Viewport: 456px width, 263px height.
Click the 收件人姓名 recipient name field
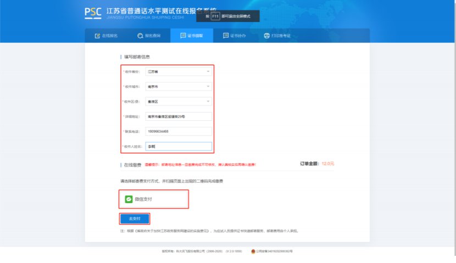pos(179,147)
